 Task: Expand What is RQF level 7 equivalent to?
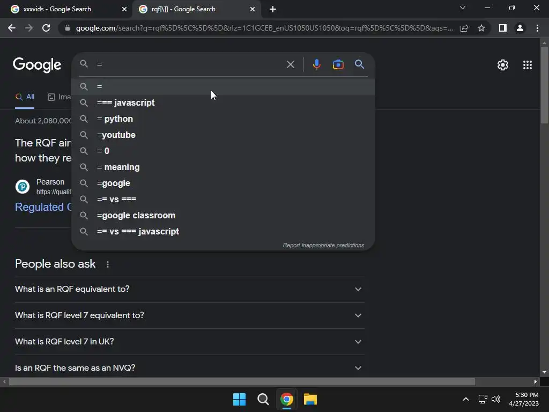(x=189, y=315)
